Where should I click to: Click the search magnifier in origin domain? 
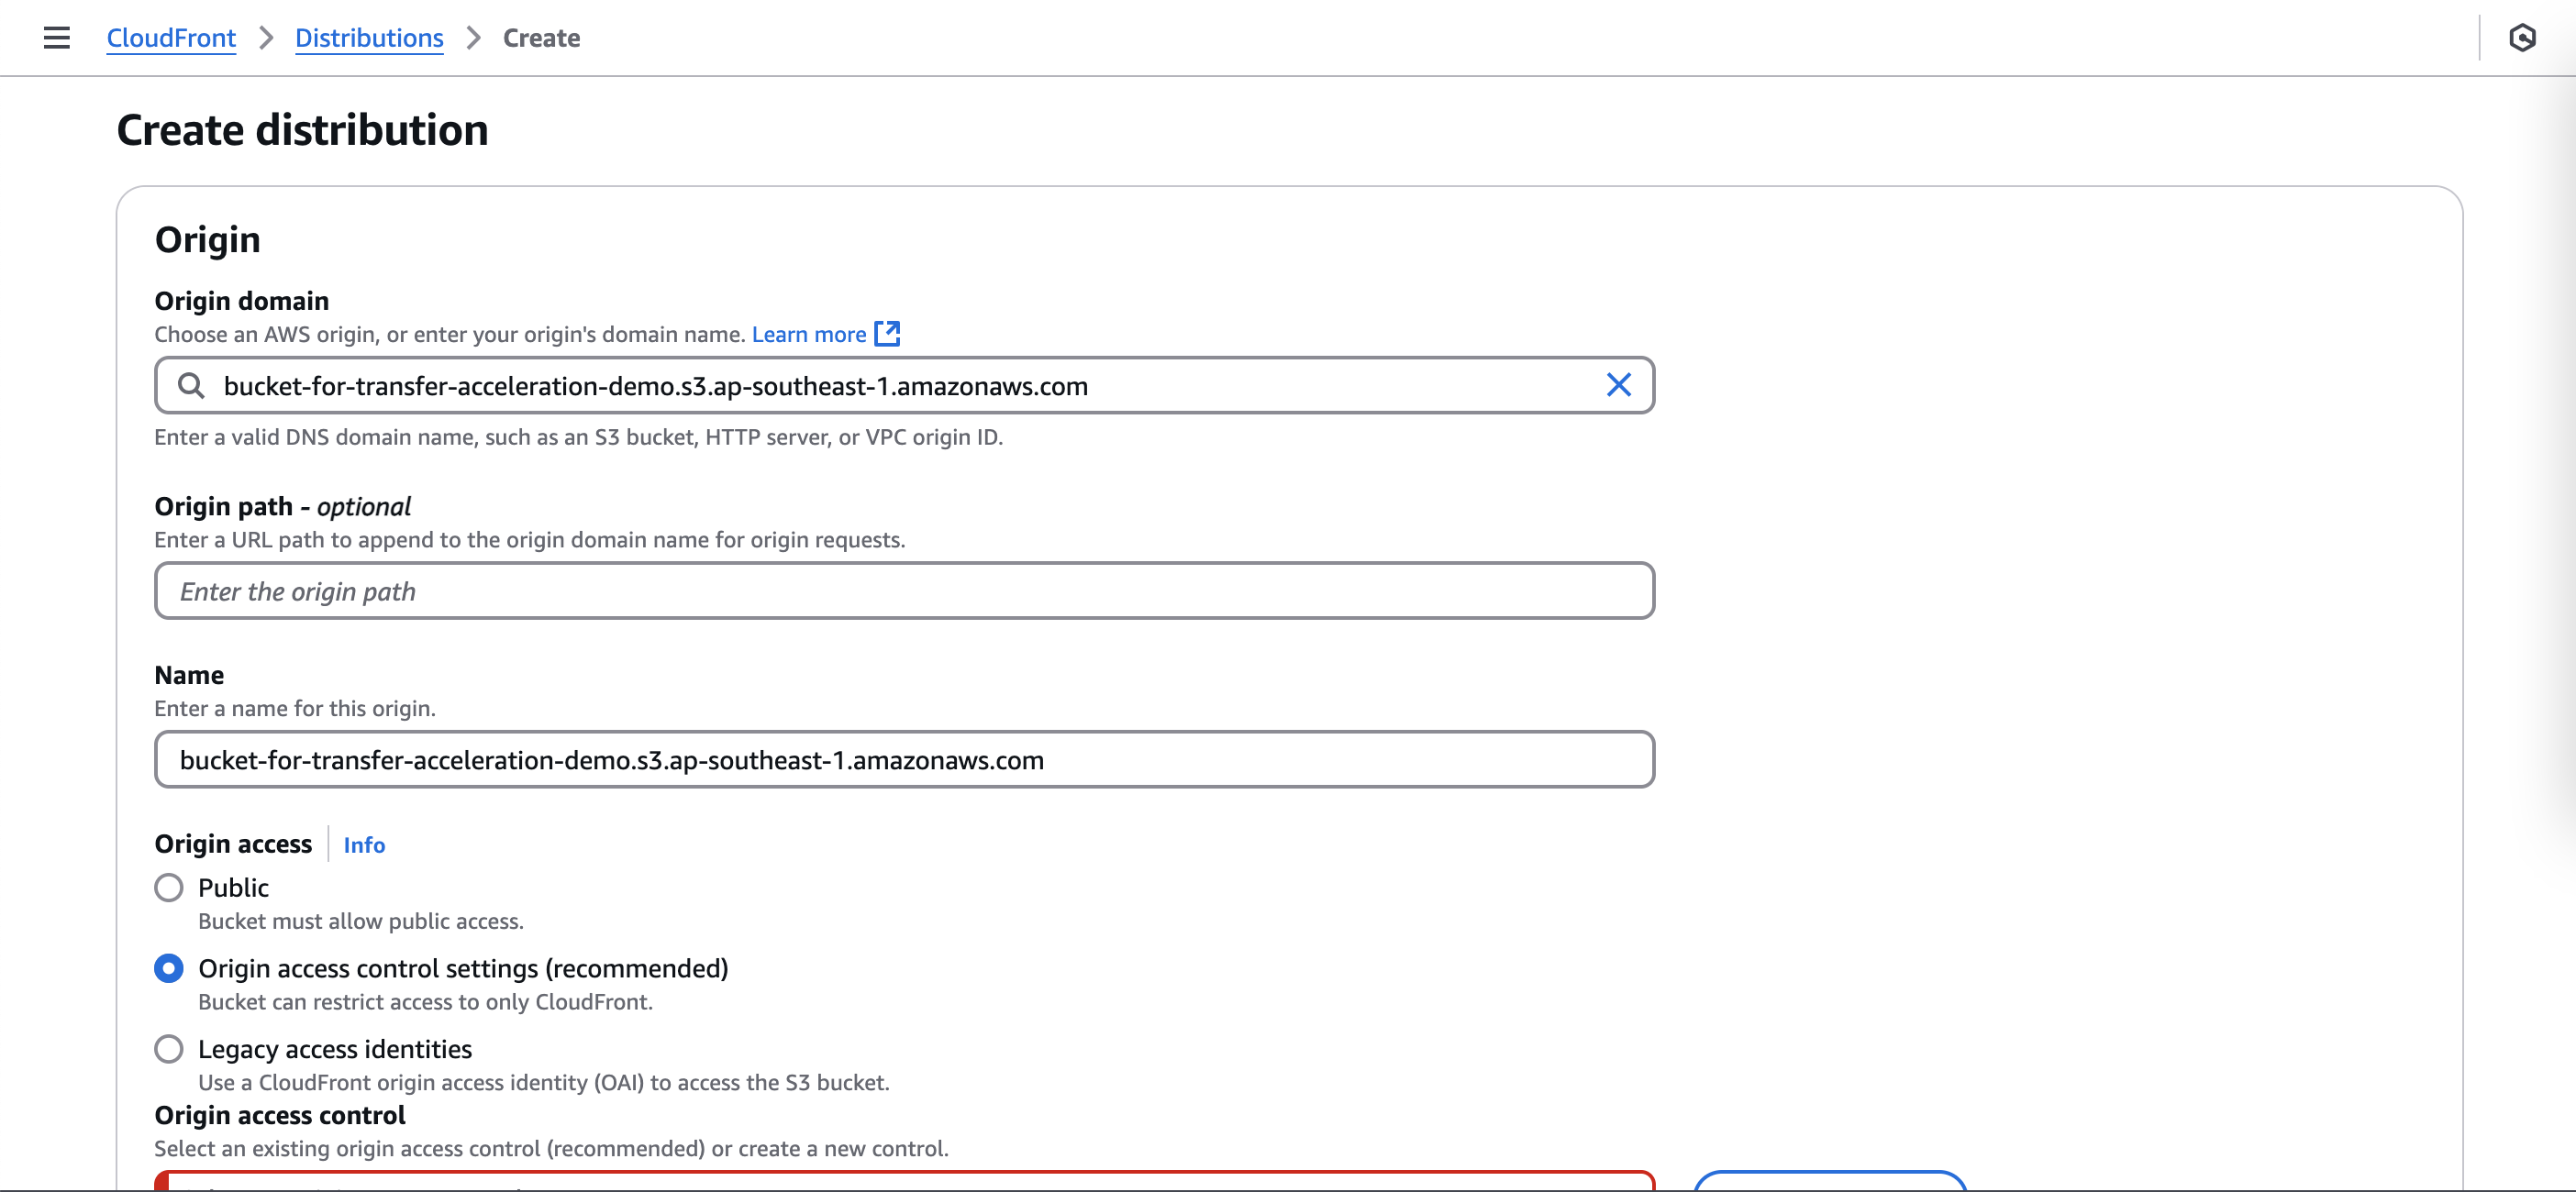pyautogui.click(x=190, y=386)
